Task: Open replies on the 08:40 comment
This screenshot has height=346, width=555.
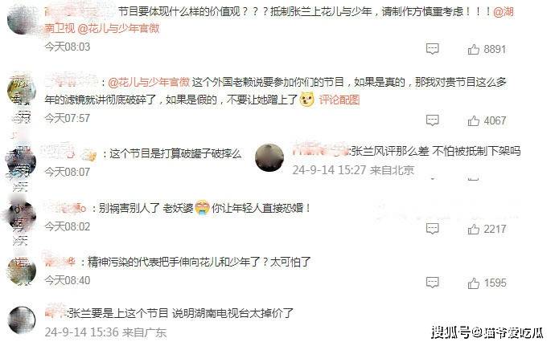Action: click(432, 283)
